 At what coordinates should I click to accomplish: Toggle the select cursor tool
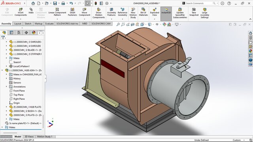(x=87, y=3)
